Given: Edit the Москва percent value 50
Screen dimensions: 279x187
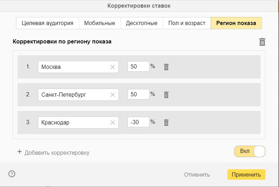Looking at the screenshot, I should 138,66.
